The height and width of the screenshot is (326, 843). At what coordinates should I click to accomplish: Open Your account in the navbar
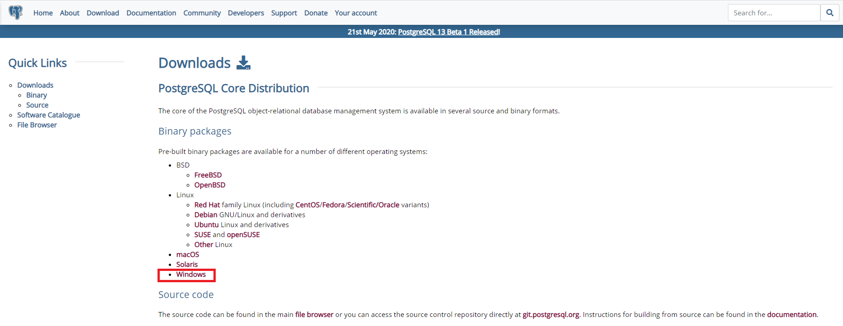356,13
